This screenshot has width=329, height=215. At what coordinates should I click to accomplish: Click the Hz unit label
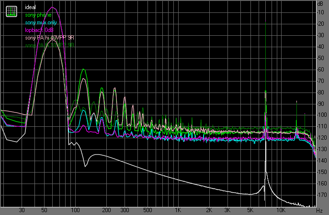[319, 210]
